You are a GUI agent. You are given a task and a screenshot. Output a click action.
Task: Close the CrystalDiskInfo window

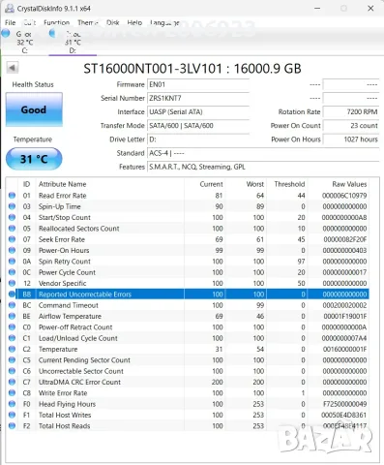[x=370, y=9]
